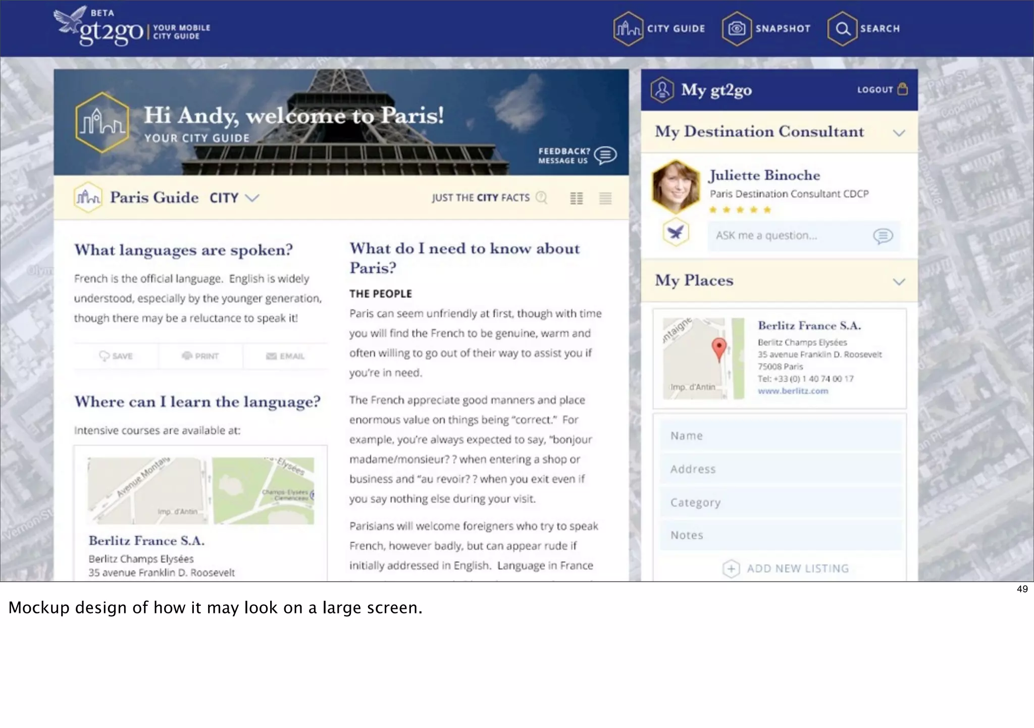Collapse the My Places section

click(899, 282)
